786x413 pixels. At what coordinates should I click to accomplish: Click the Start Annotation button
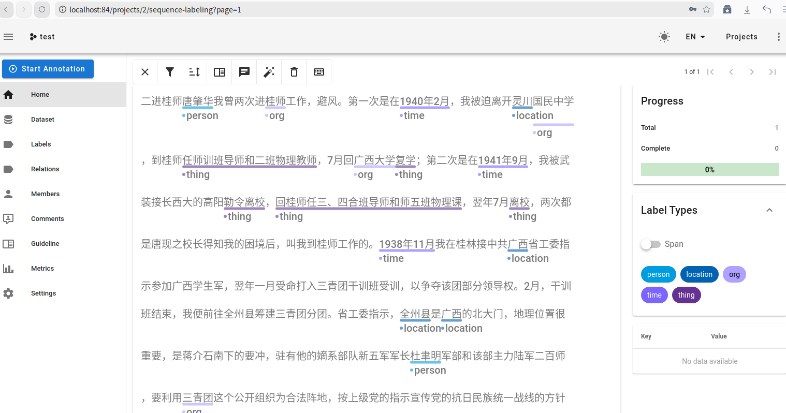pyautogui.click(x=48, y=69)
